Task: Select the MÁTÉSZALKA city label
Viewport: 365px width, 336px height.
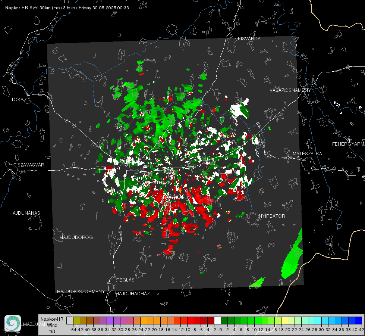Action: pyautogui.click(x=307, y=154)
